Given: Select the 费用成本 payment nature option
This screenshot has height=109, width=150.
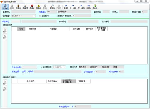Looking at the screenshot, I should 82,67.
